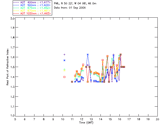The image size is (162, 129).
Task: Click the 1.2 label on the vertical axis
Action: 12,97
